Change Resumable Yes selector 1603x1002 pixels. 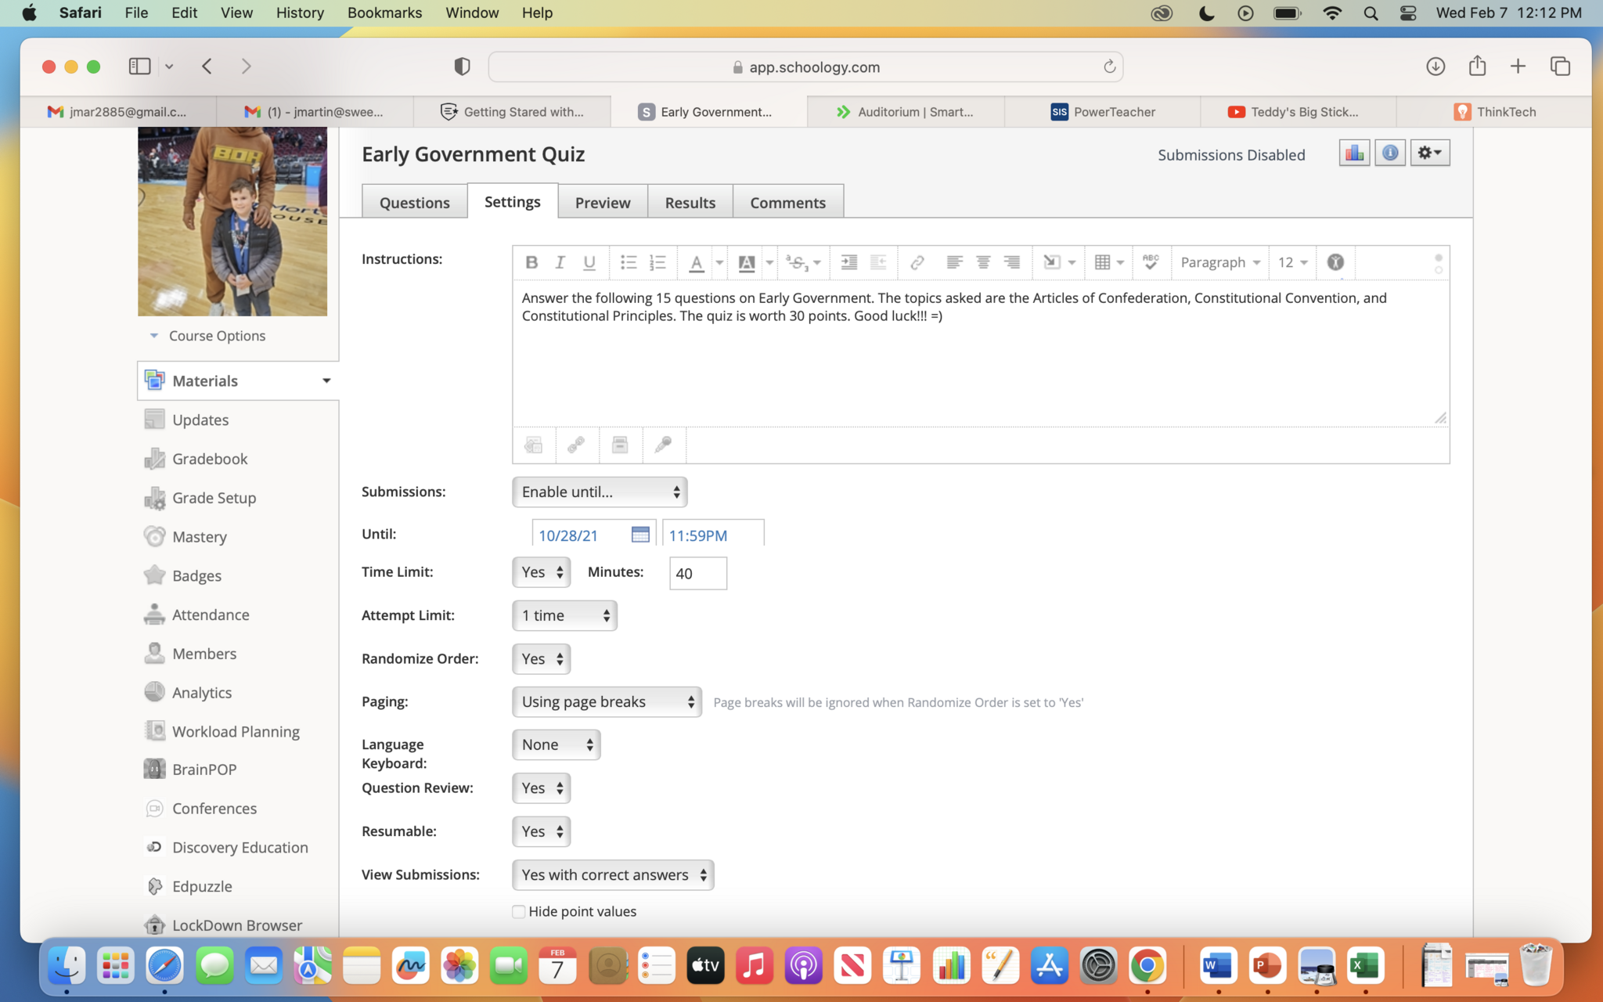541,831
